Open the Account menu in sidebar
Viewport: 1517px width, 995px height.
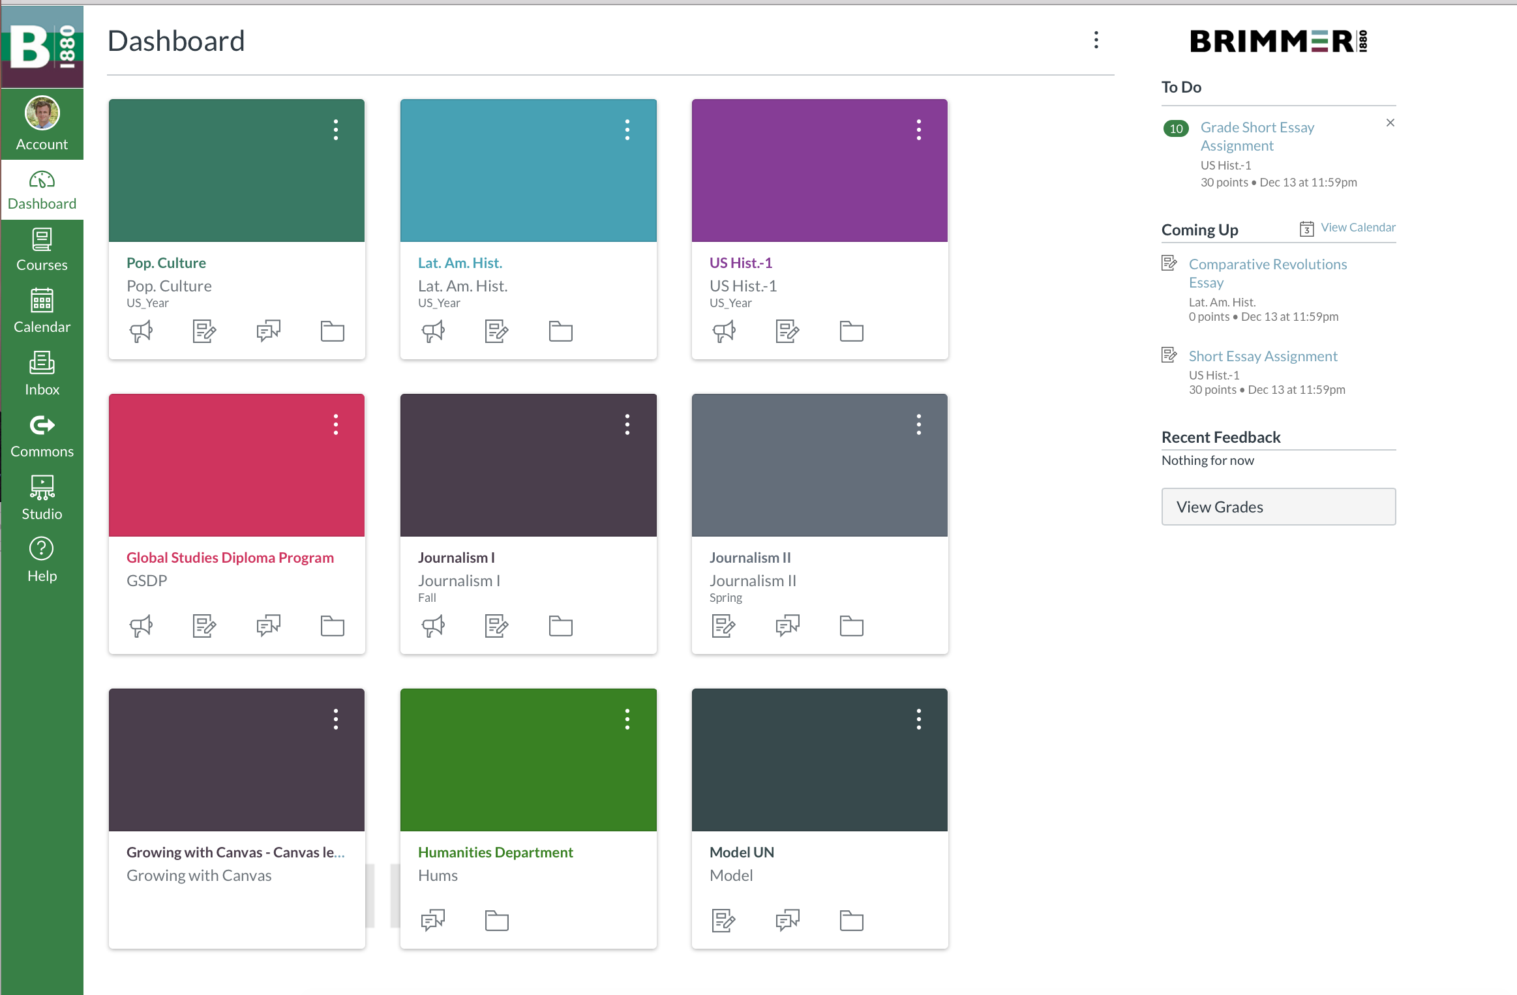[42, 124]
